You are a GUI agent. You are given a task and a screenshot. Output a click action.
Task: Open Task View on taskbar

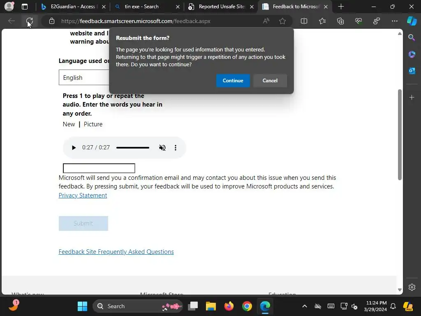tap(193, 306)
